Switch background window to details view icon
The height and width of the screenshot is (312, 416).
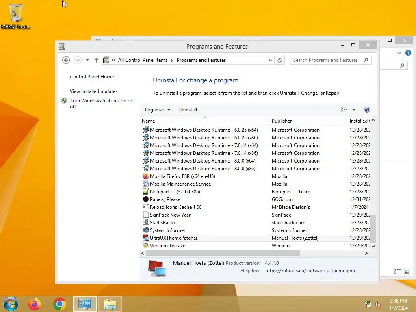click(x=397, y=271)
